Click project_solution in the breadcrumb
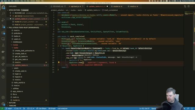The width and height of the screenshot is (195, 110). coord(58,10)
